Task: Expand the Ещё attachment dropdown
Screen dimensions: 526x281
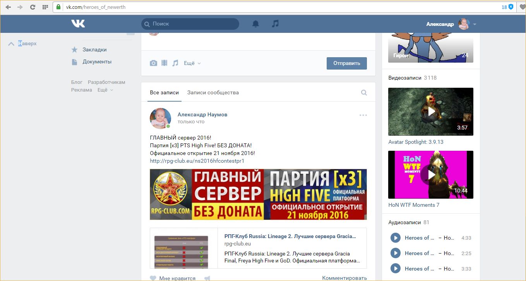Action: click(x=192, y=63)
